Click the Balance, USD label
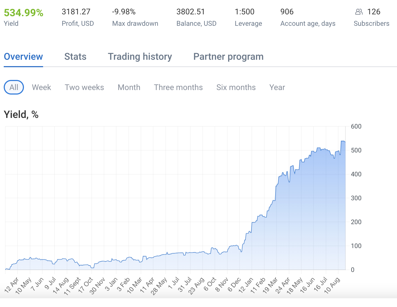The image size is (397, 307). click(196, 23)
